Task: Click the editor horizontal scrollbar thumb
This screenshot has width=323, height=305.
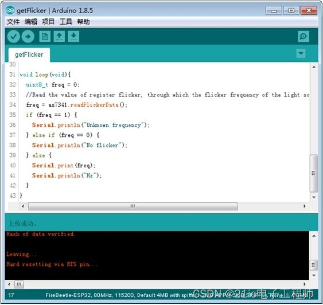Action: click(x=133, y=206)
